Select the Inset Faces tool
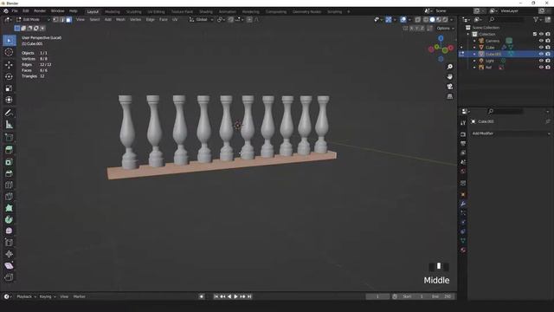 (x=9, y=162)
